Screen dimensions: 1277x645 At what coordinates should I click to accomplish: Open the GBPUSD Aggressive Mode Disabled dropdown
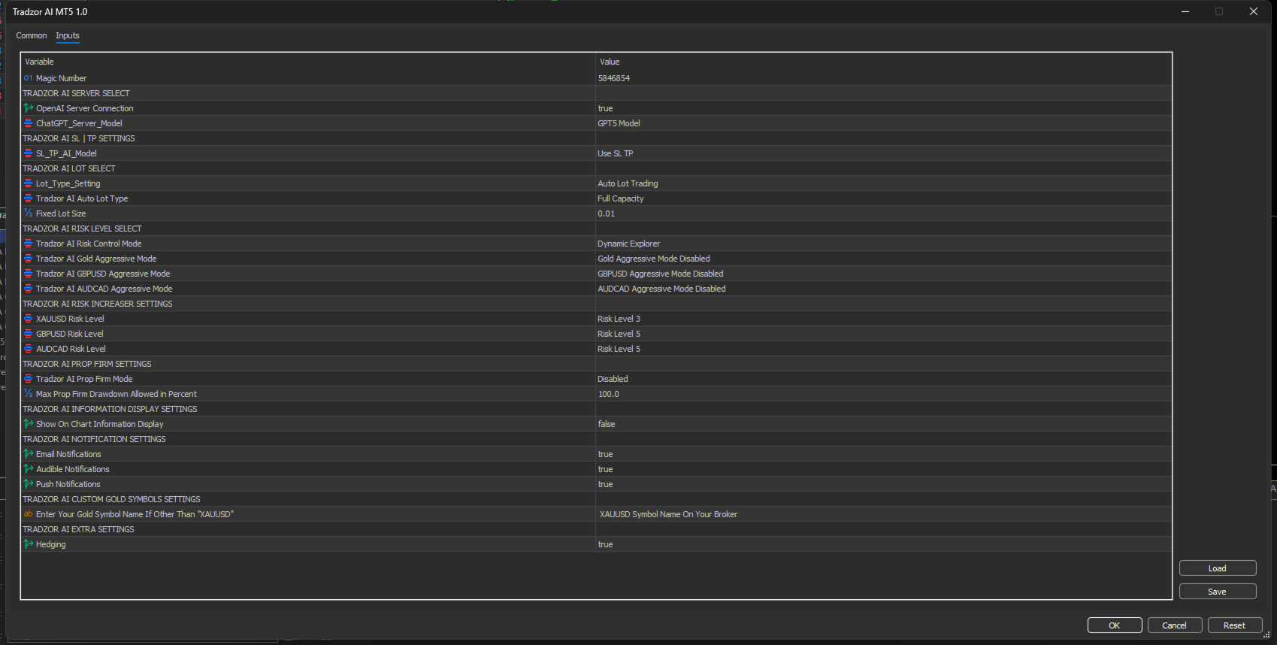(x=883, y=274)
